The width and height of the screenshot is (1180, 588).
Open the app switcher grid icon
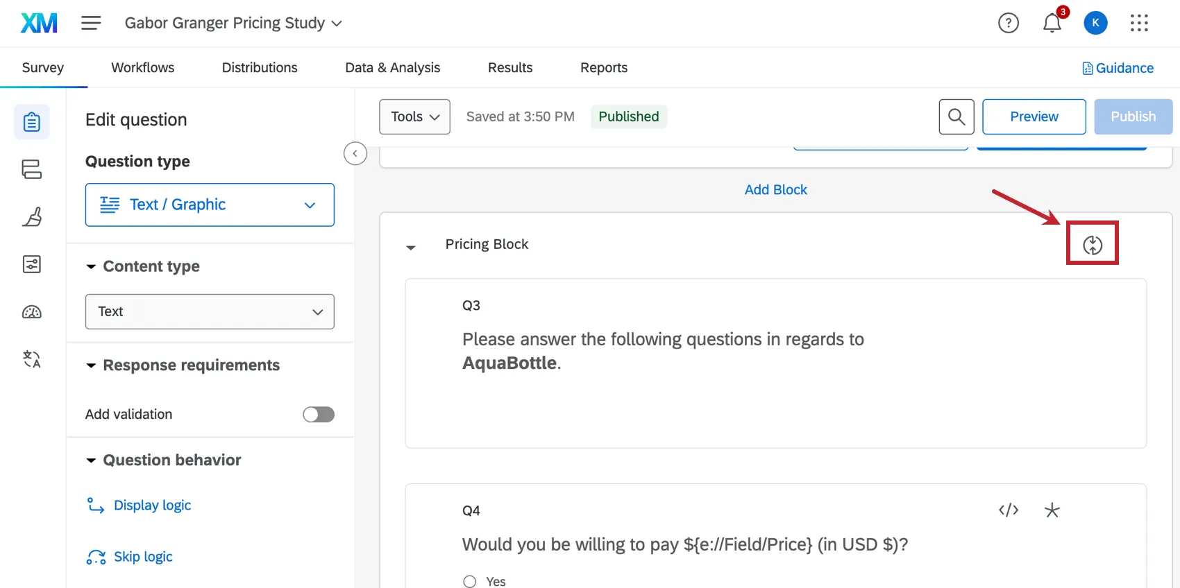(1139, 24)
